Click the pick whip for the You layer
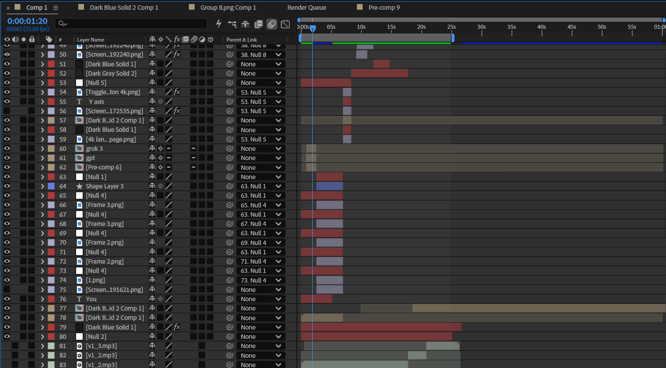This screenshot has width=666, height=368. click(230, 299)
